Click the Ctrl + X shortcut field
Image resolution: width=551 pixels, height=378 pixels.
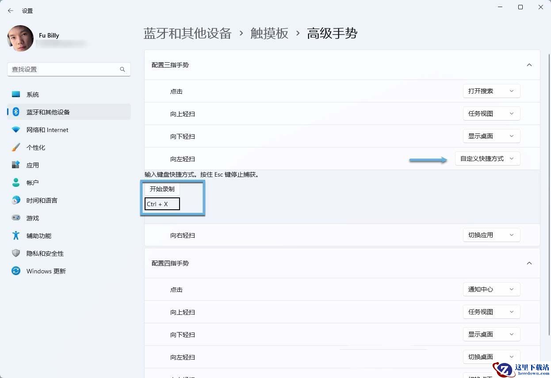(x=162, y=204)
